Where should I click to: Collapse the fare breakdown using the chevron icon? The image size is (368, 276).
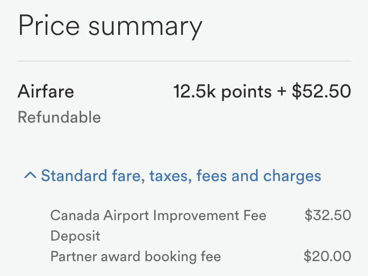tap(30, 175)
